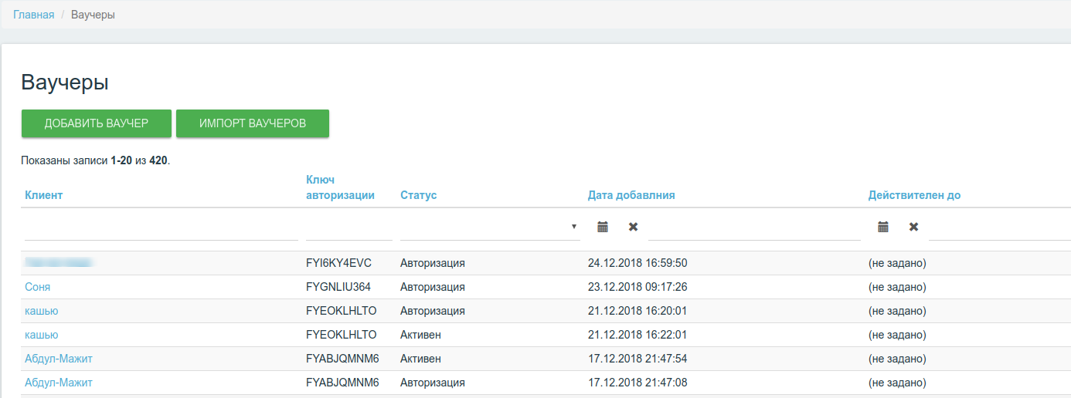Focus the Действителен до date input
Viewport: 1071px width, 398px height.
1000,227
